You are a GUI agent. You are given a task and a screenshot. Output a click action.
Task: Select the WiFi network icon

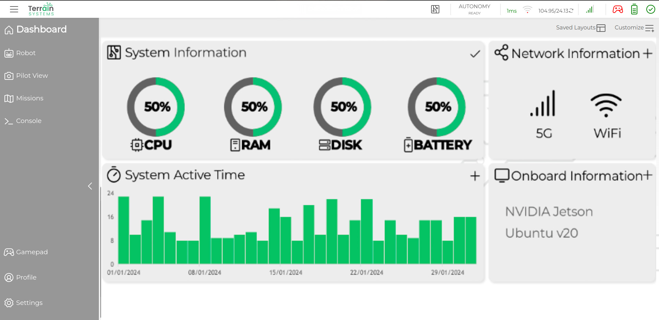pos(606,105)
